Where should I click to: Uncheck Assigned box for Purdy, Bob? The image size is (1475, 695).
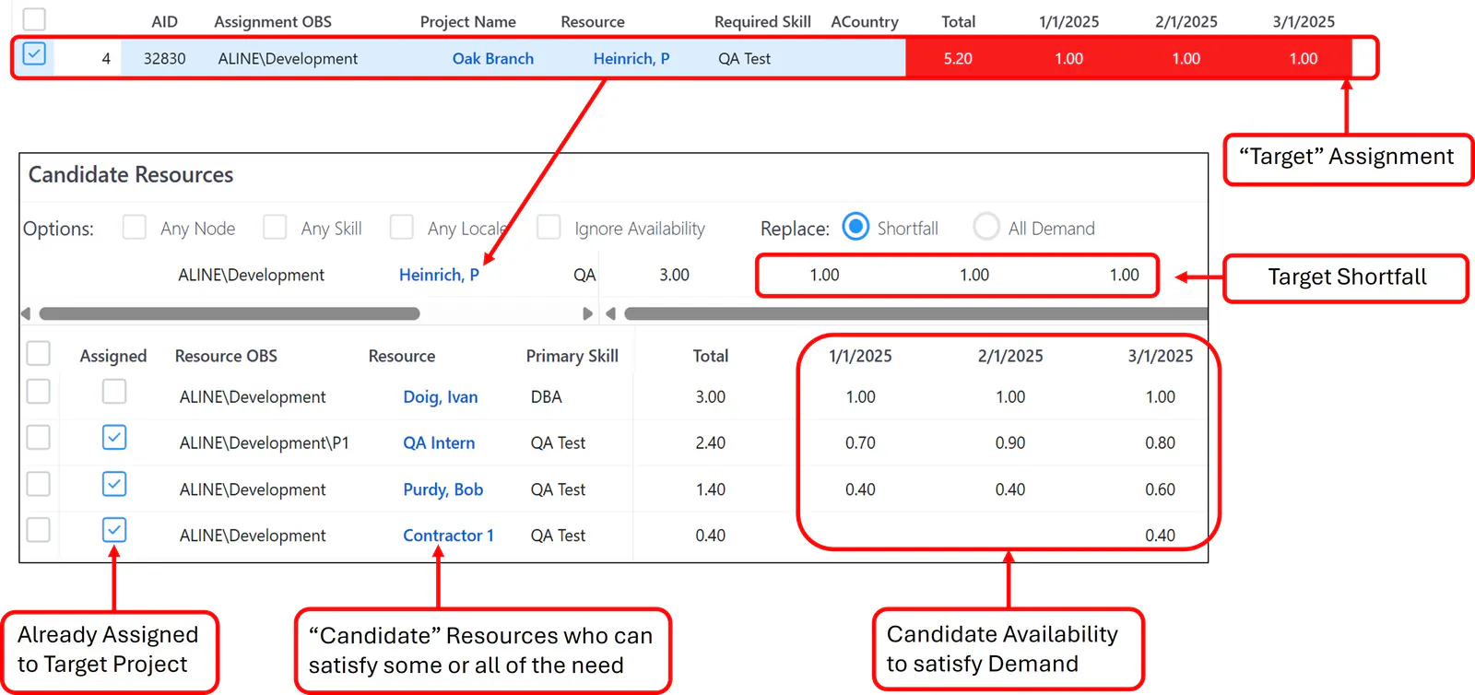pyautogui.click(x=114, y=484)
